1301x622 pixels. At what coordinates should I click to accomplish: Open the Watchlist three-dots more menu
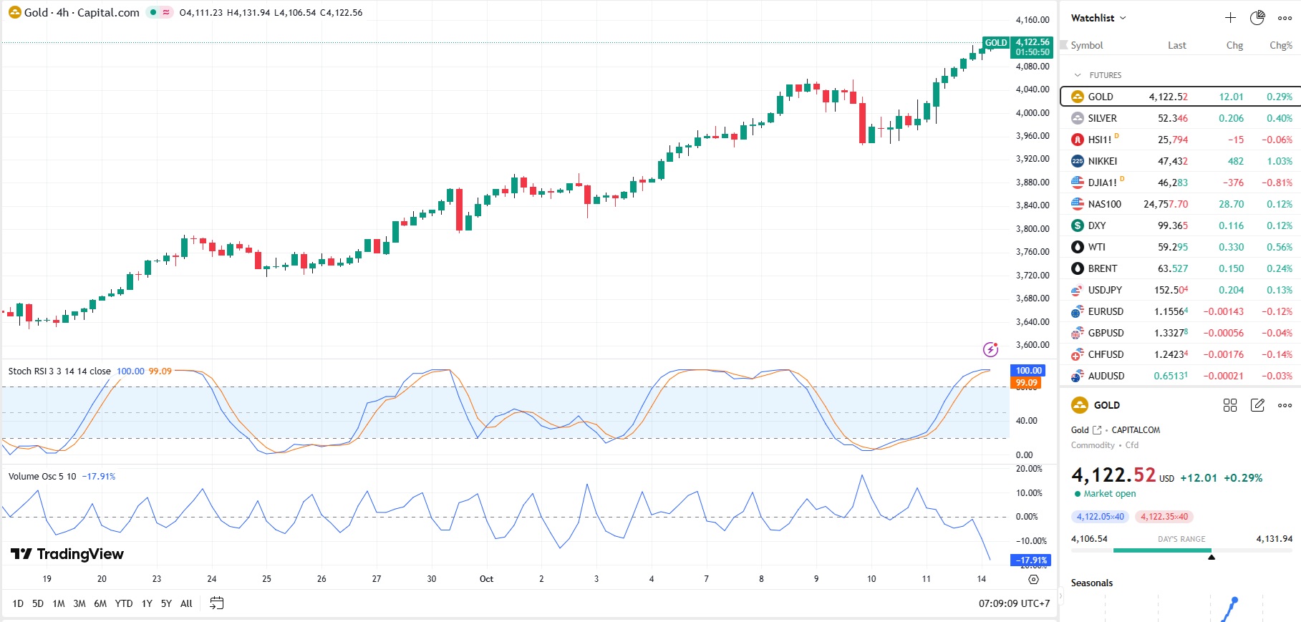click(x=1285, y=18)
